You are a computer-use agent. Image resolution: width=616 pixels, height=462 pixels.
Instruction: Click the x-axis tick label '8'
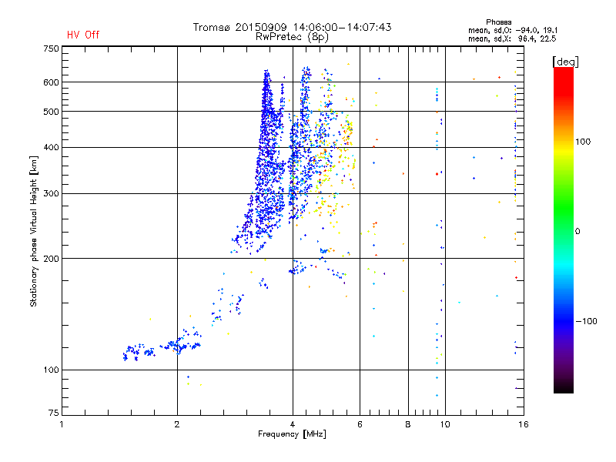coord(408,424)
